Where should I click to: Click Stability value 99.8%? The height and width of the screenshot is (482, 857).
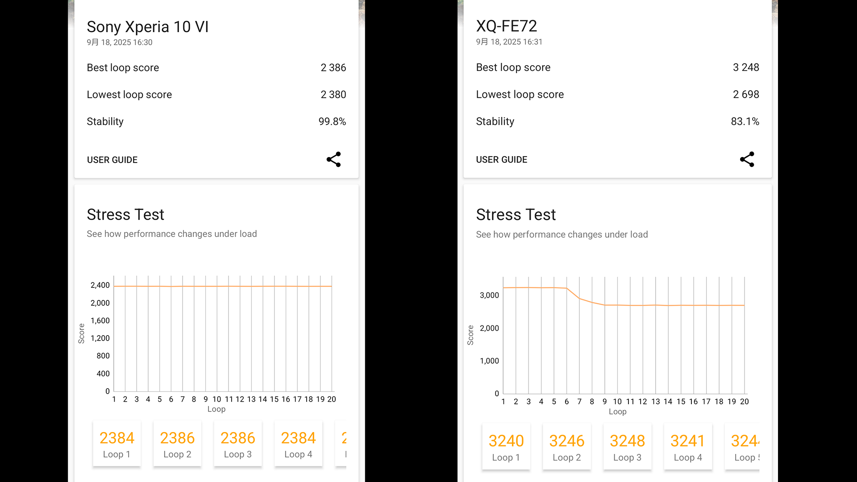[x=332, y=121]
